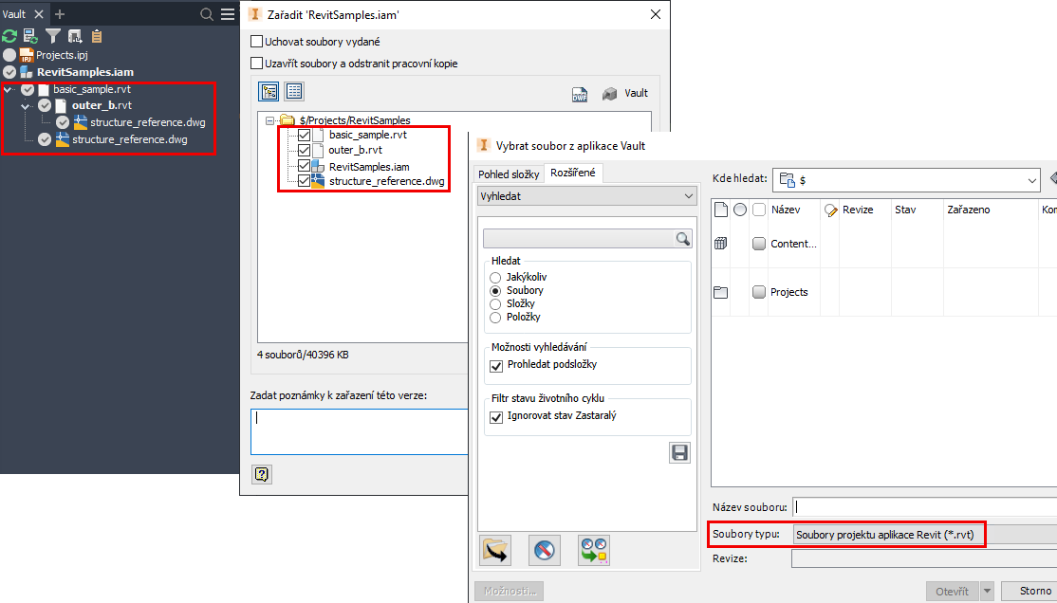Click the help icon in check-in dialog

262,474
